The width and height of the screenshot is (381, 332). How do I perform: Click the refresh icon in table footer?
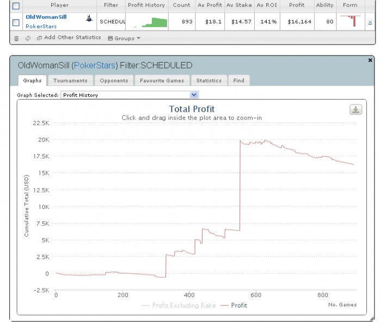[x=28, y=38]
